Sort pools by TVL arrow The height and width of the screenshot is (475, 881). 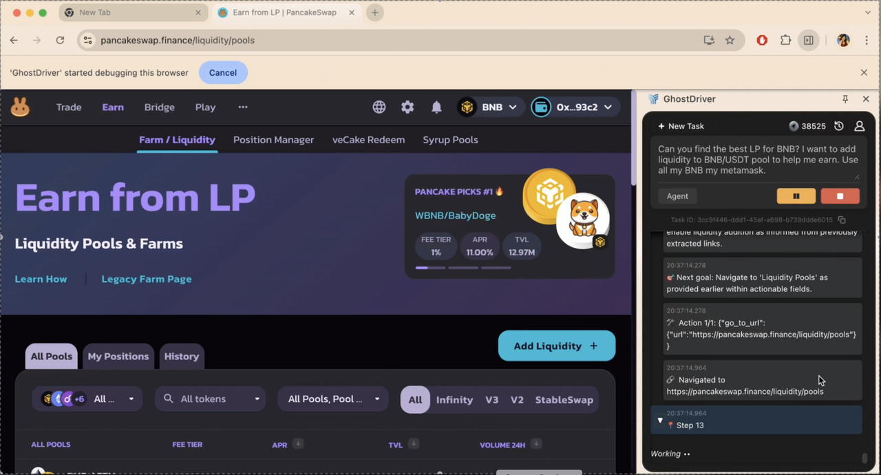tap(414, 444)
